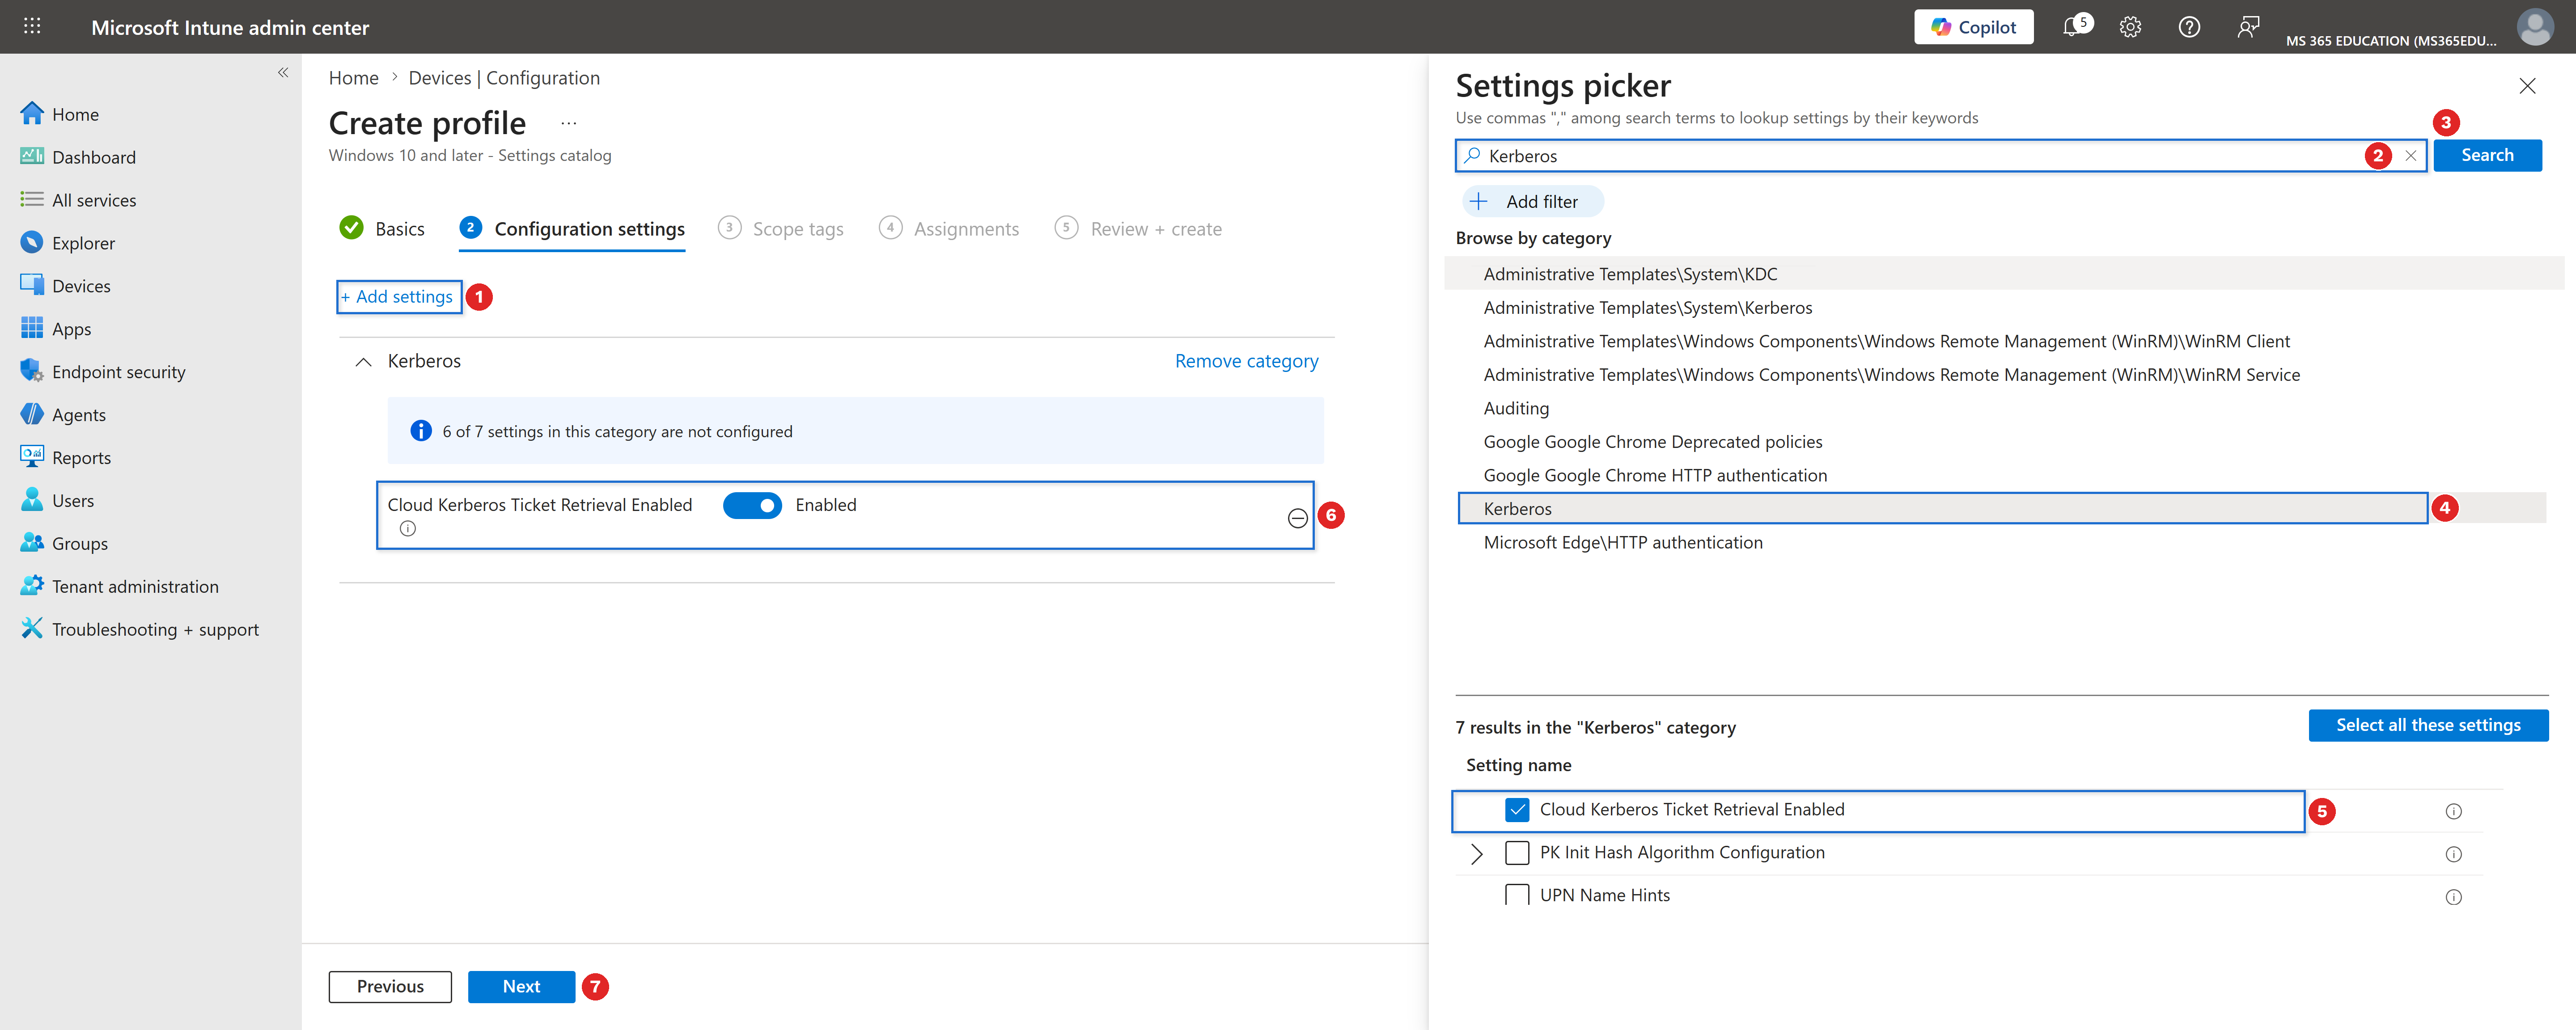The width and height of the screenshot is (2576, 1030).
Task: Open the feedback icon in header
Action: 2248,27
